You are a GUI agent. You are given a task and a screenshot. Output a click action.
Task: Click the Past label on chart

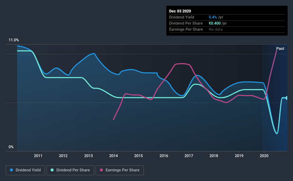coord(280,48)
